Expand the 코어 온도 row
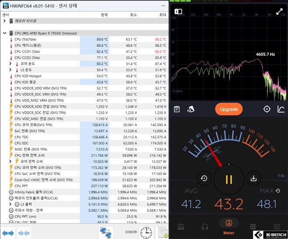The width and height of the screenshot is (288, 239). pyautogui.click(x=10, y=63)
